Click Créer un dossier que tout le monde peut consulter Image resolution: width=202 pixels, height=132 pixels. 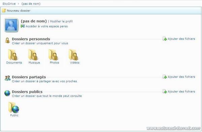point(47,96)
